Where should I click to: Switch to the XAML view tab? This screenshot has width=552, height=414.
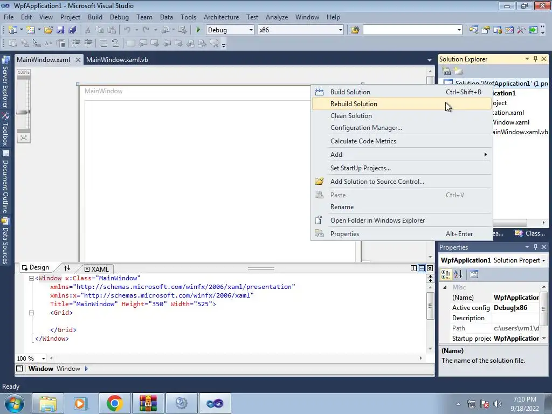point(96,269)
